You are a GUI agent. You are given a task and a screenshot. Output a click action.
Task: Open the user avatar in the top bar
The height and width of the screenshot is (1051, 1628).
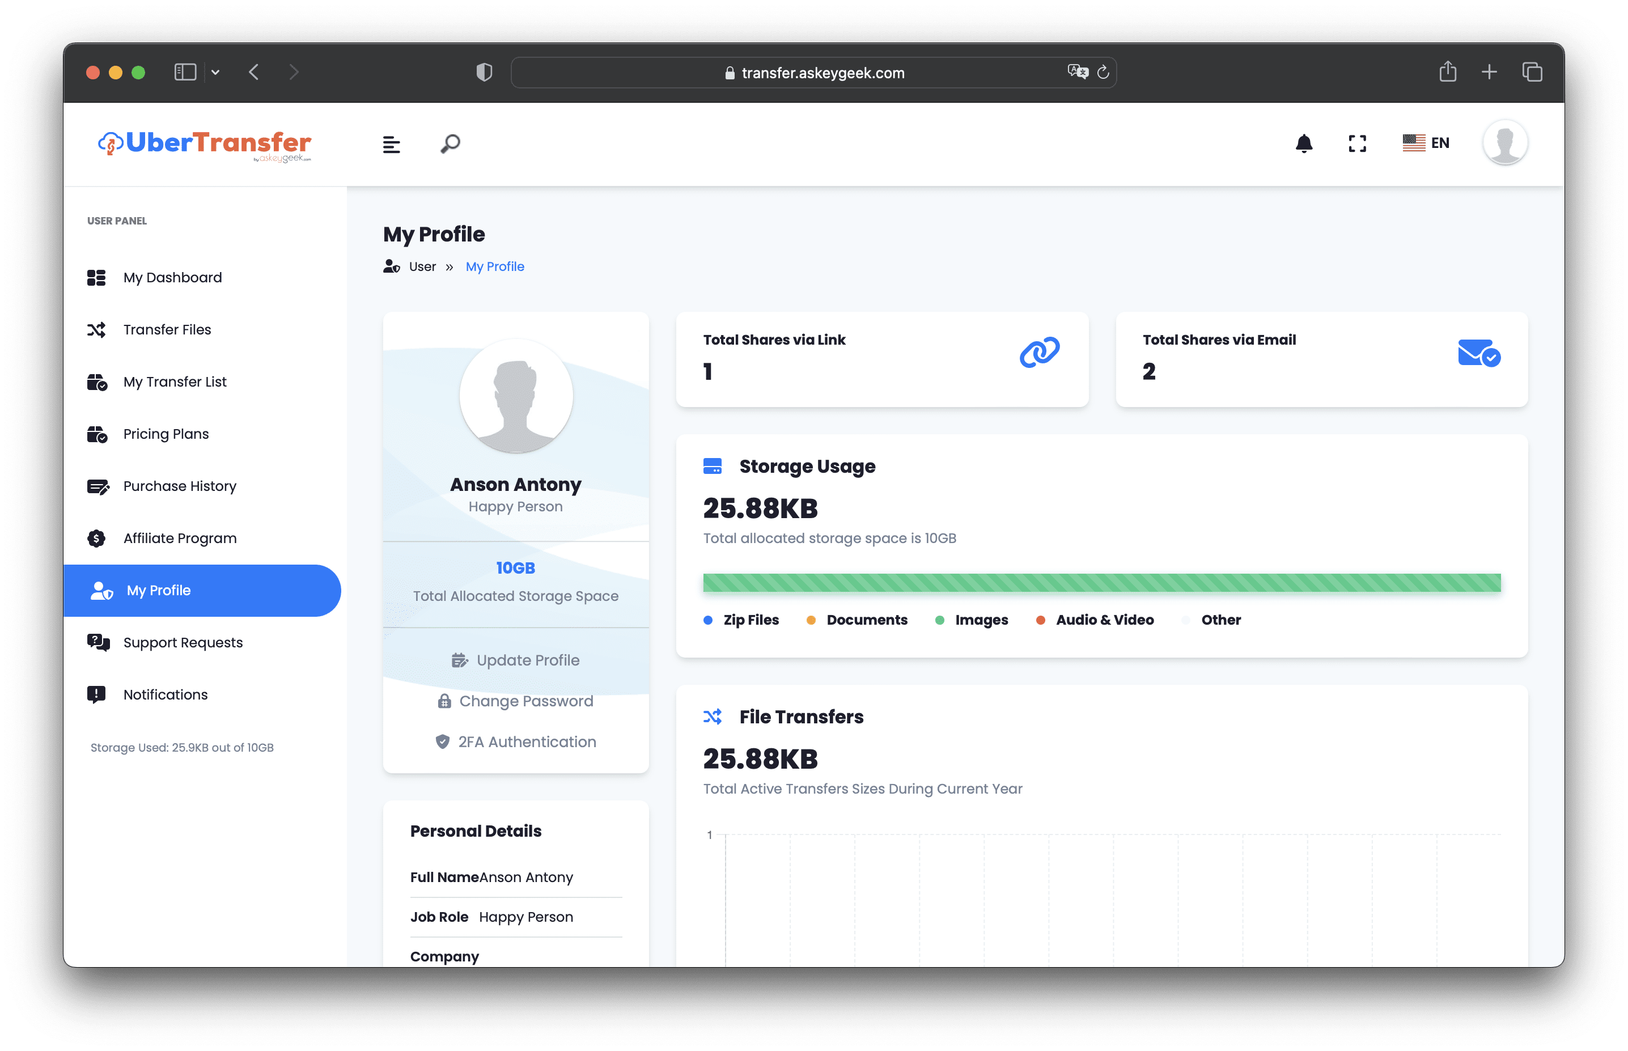(x=1505, y=143)
